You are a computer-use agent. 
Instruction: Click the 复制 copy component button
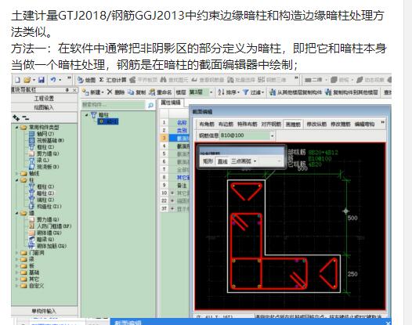136,92
